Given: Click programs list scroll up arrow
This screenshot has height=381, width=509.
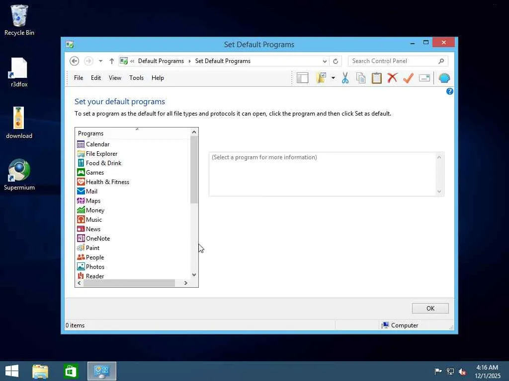Looking at the screenshot, I should tap(194, 132).
